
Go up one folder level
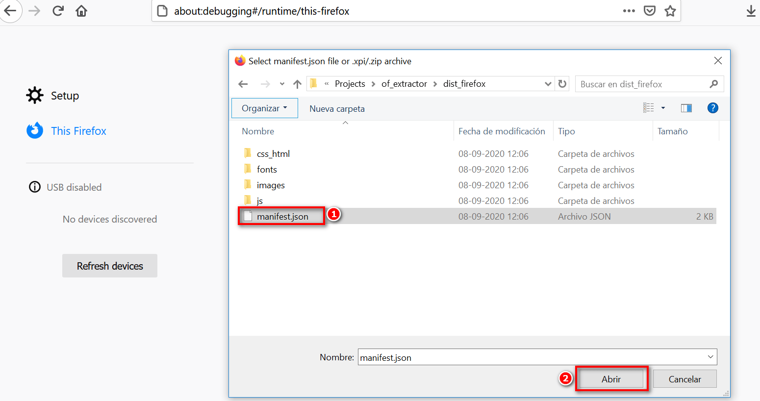click(297, 84)
